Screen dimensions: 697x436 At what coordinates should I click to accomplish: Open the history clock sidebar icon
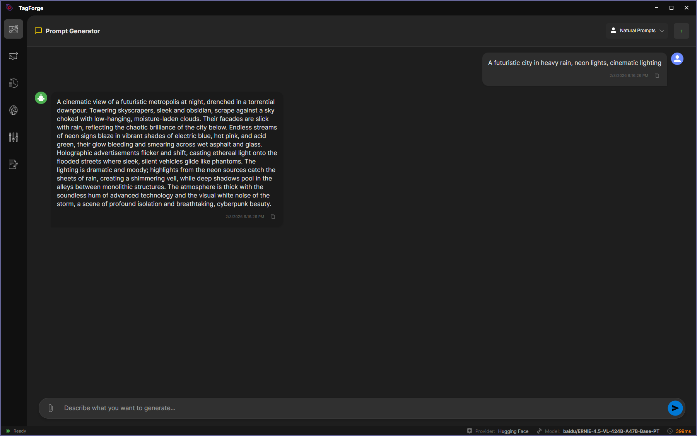14,83
